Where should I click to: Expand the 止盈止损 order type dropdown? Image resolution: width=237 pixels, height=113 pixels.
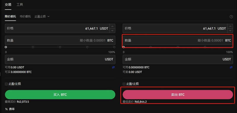42,17
